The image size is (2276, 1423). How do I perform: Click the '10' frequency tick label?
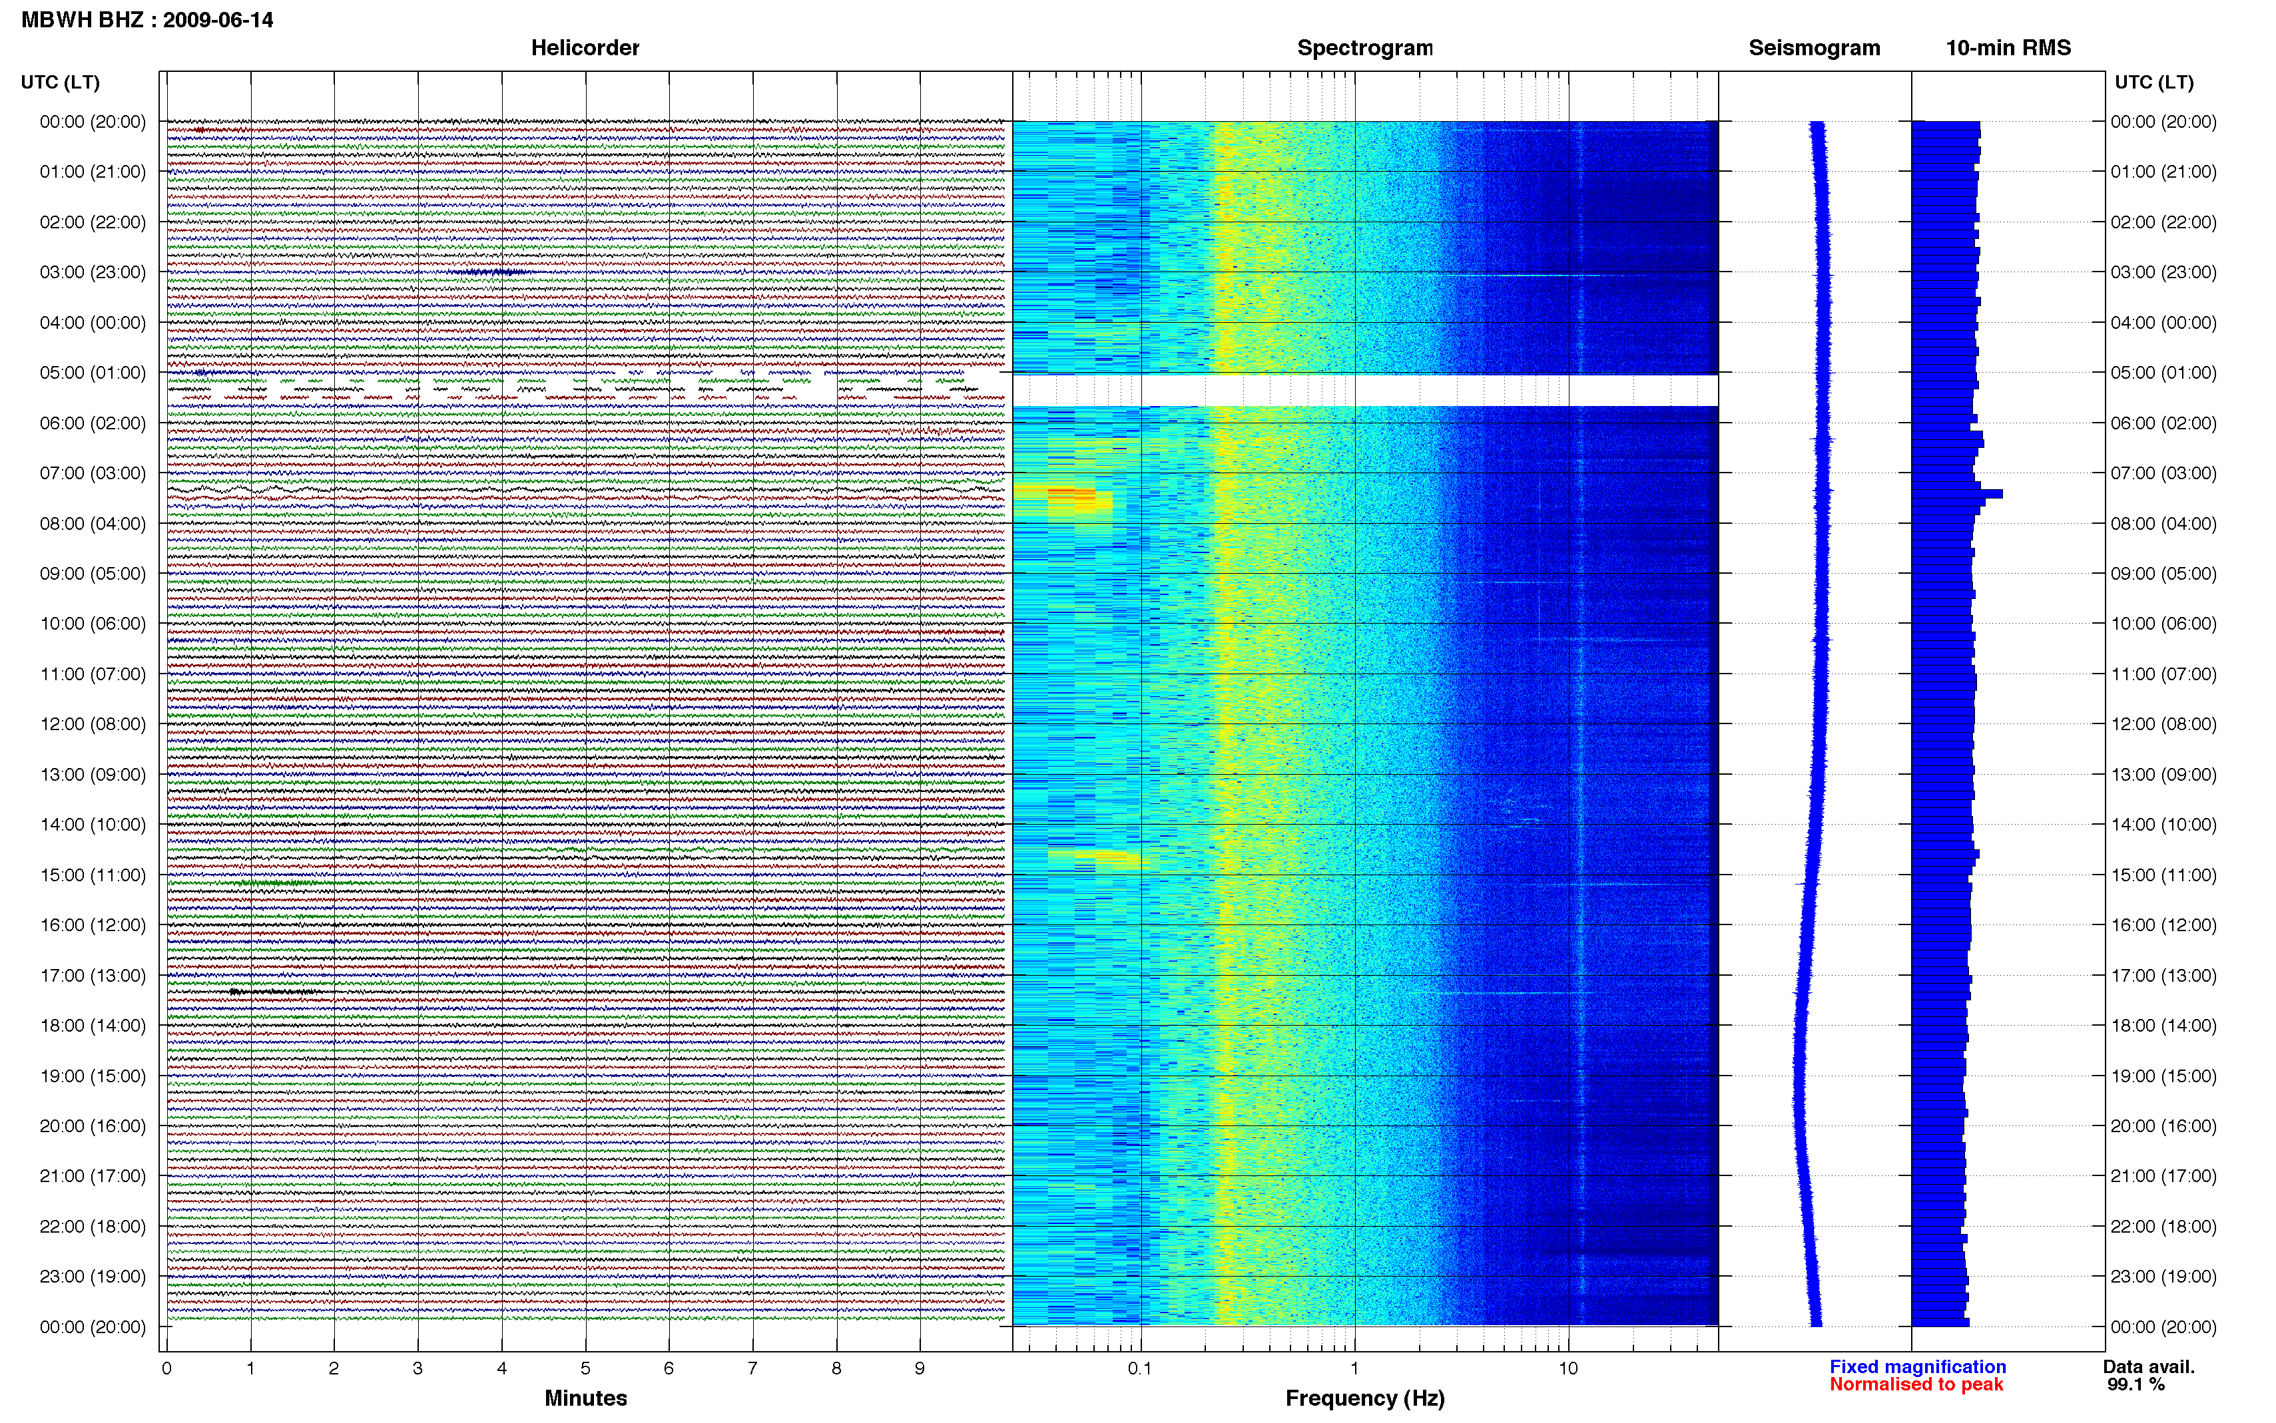1567,1368
